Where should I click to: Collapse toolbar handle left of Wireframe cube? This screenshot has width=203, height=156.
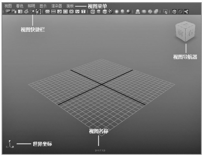[x=88, y=12]
